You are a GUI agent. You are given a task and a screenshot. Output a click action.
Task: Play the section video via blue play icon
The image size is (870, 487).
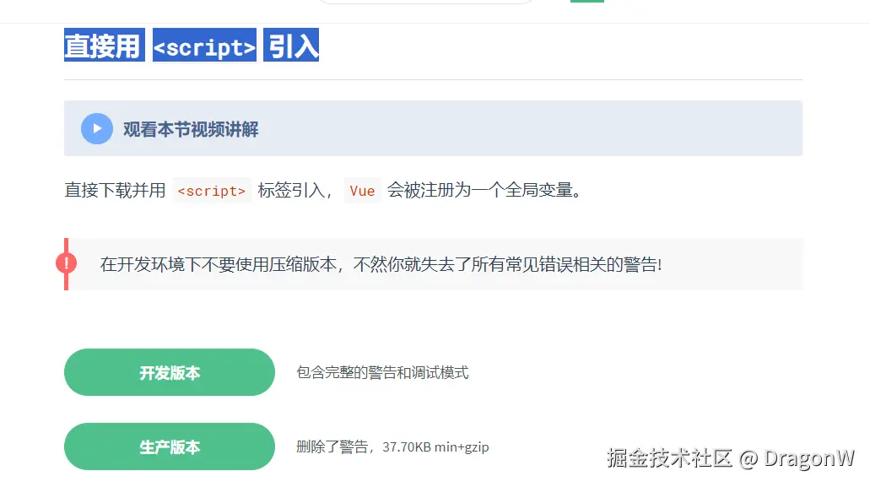click(x=97, y=128)
